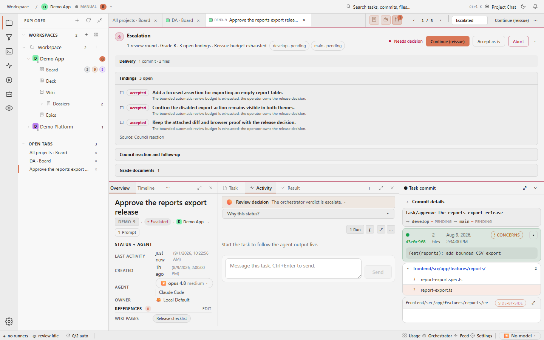This screenshot has height=340, width=544.
Task: Select the Activity tab
Action: [261, 188]
